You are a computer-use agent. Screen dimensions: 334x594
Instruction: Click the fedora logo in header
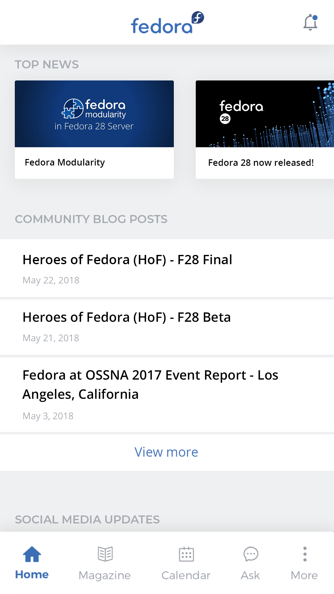pyautogui.click(x=167, y=23)
